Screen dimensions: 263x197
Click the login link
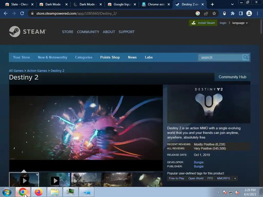click(x=223, y=23)
